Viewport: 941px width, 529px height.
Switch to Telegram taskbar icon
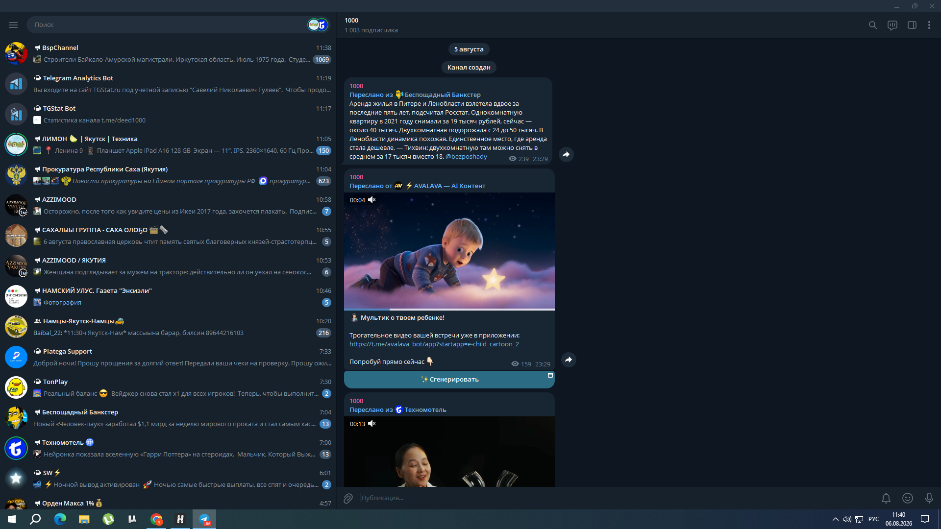(204, 519)
